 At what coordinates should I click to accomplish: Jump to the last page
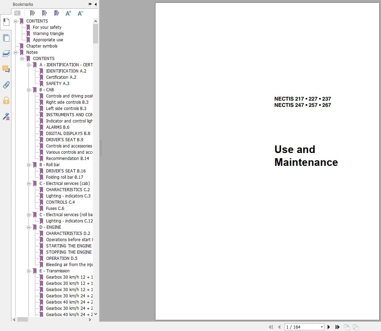point(337,327)
